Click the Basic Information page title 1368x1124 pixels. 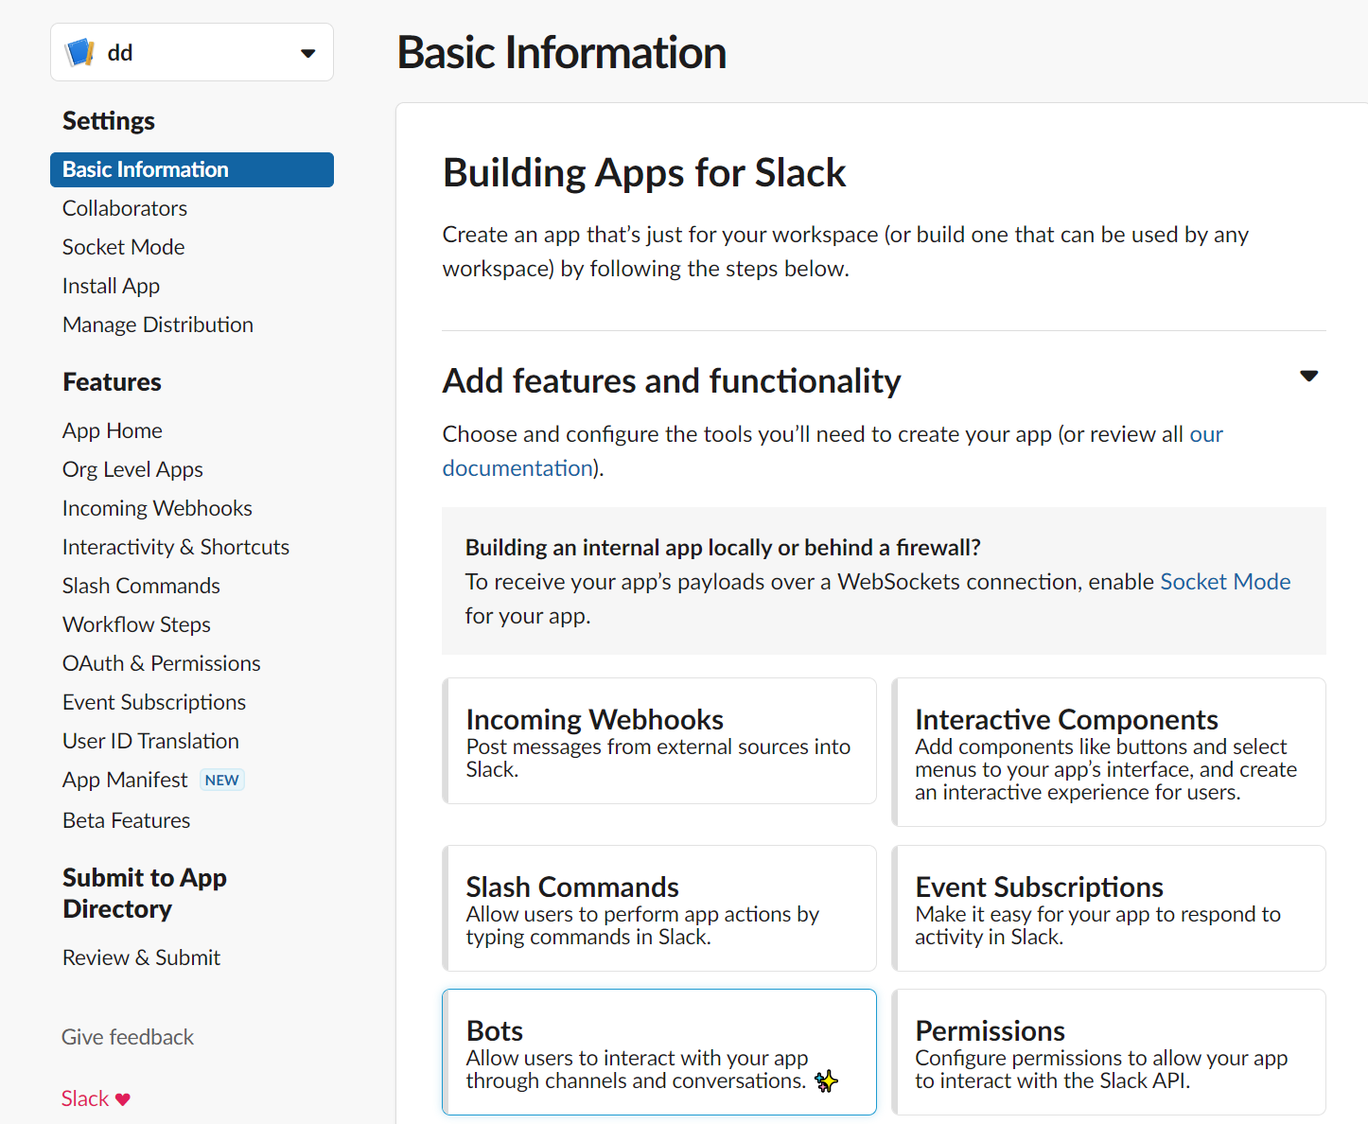pos(562,52)
